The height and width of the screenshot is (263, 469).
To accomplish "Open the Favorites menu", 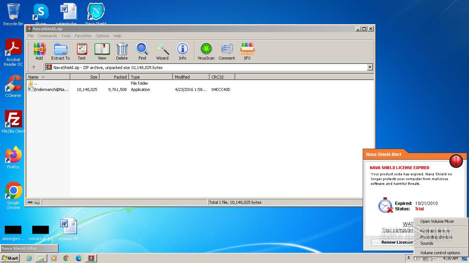I will 83,36.
